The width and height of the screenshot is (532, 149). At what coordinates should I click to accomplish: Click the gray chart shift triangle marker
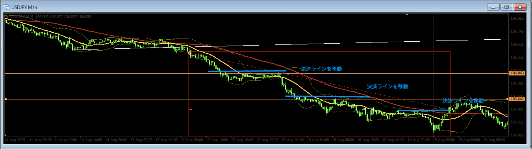point(407,15)
